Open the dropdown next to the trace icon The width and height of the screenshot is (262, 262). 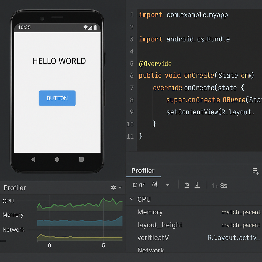[x=168, y=185]
